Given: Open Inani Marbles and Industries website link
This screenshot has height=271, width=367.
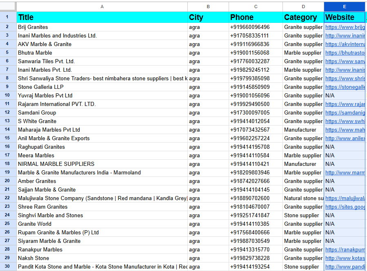Looking at the screenshot, I should (345, 36).
